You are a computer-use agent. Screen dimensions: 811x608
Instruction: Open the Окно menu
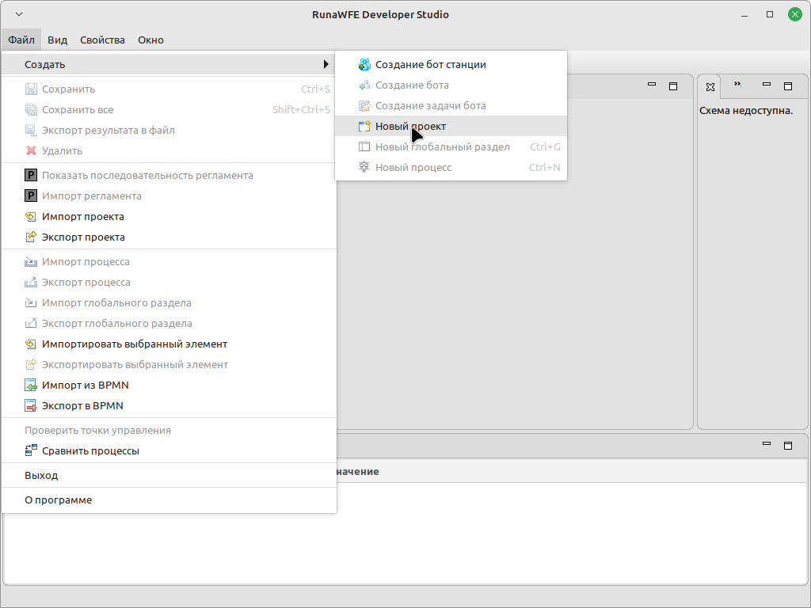click(150, 40)
